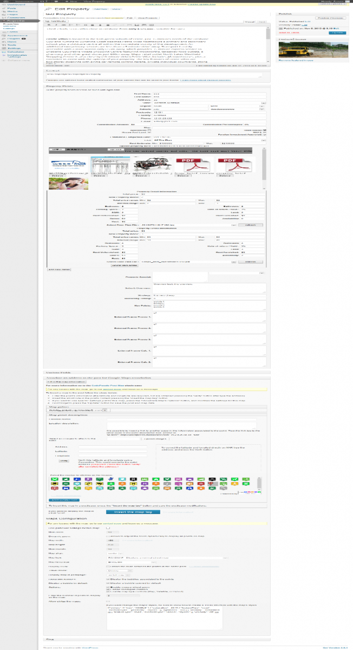Click the Insert the map tag button
This screenshot has width=353, height=650.
[x=133, y=511]
